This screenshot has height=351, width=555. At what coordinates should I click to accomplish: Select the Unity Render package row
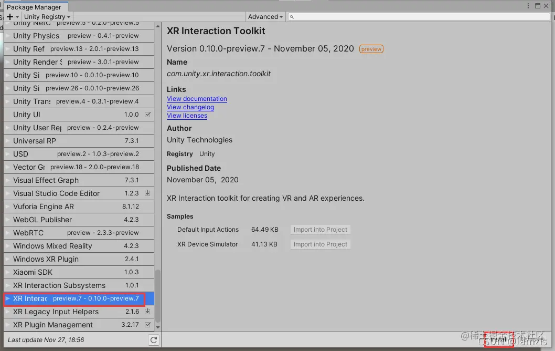point(79,62)
